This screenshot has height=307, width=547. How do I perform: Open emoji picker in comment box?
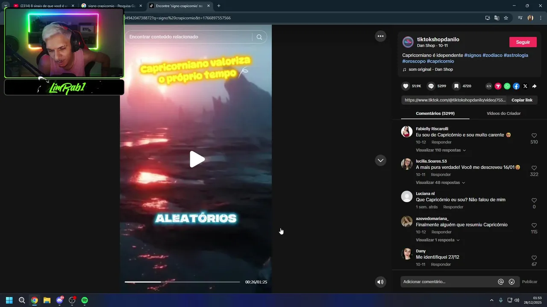click(512, 282)
